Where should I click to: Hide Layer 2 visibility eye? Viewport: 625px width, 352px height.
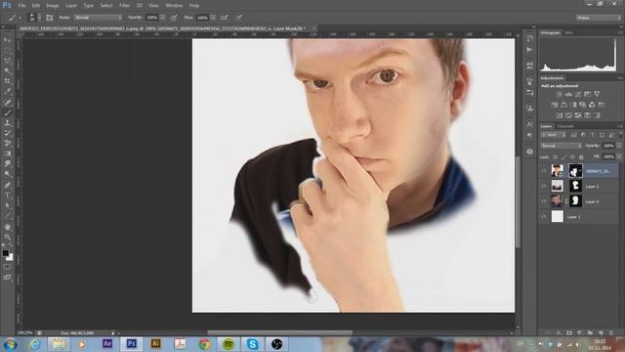pyautogui.click(x=544, y=186)
